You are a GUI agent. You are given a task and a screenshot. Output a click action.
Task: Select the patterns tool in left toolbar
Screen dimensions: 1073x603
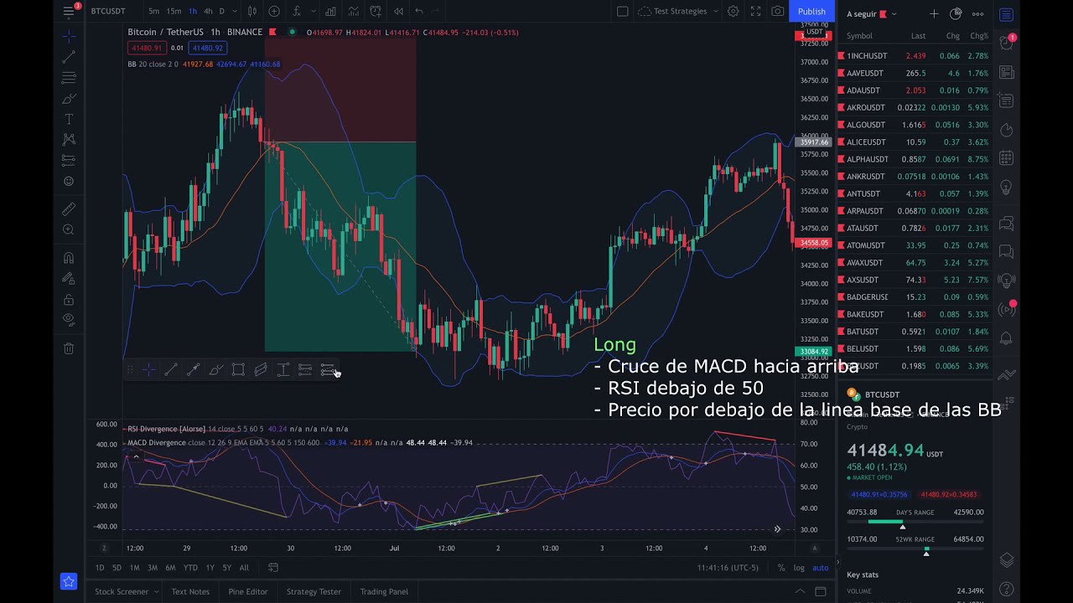point(69,140)
